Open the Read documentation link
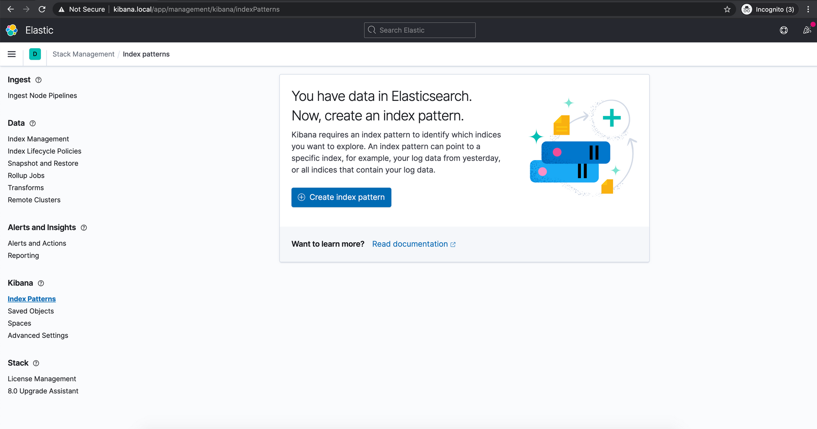The width and height of the screenshot is (817, 429). click(413, 244)
